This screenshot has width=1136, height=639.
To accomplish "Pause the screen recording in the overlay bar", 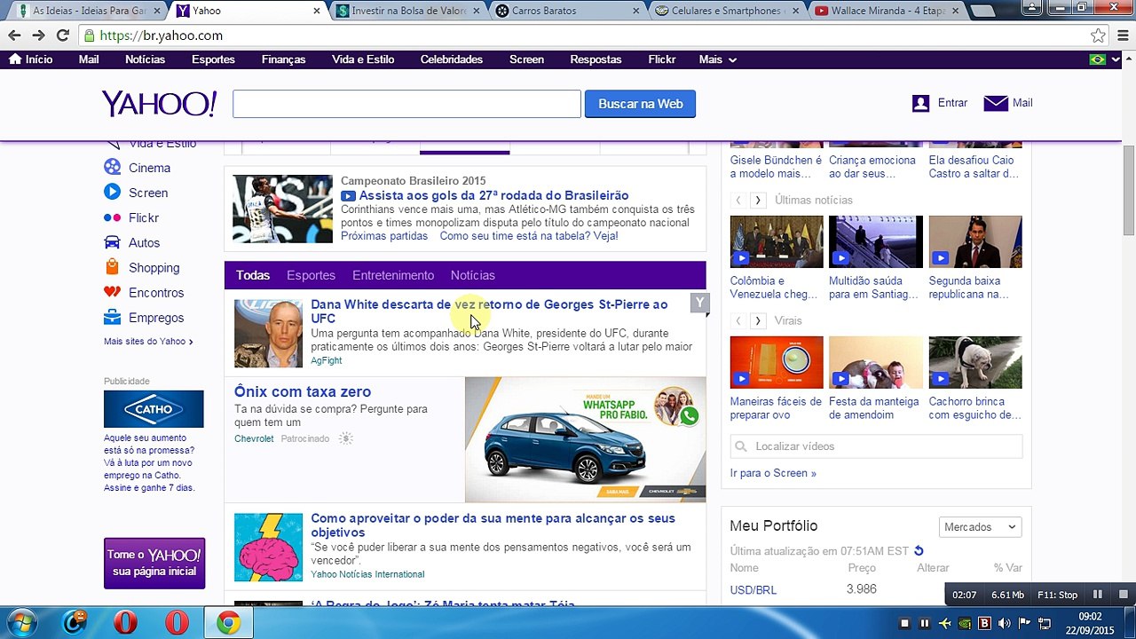I will (1098, 595).
